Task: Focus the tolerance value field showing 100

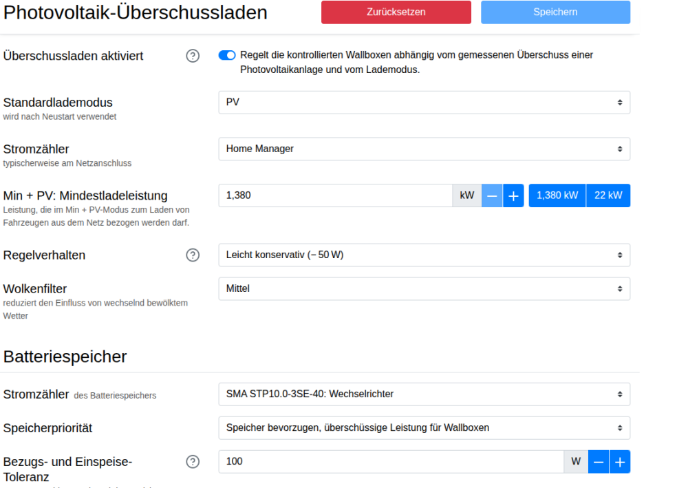Action: [x=391, y=462]
